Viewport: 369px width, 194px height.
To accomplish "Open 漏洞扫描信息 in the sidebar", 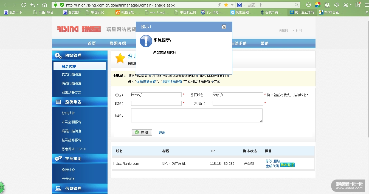I will (x=71, y=131).
